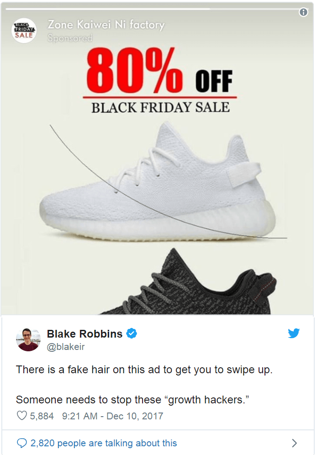Open the @blakeir handle link
The image size is (317, 455).
tap(66, 347)
